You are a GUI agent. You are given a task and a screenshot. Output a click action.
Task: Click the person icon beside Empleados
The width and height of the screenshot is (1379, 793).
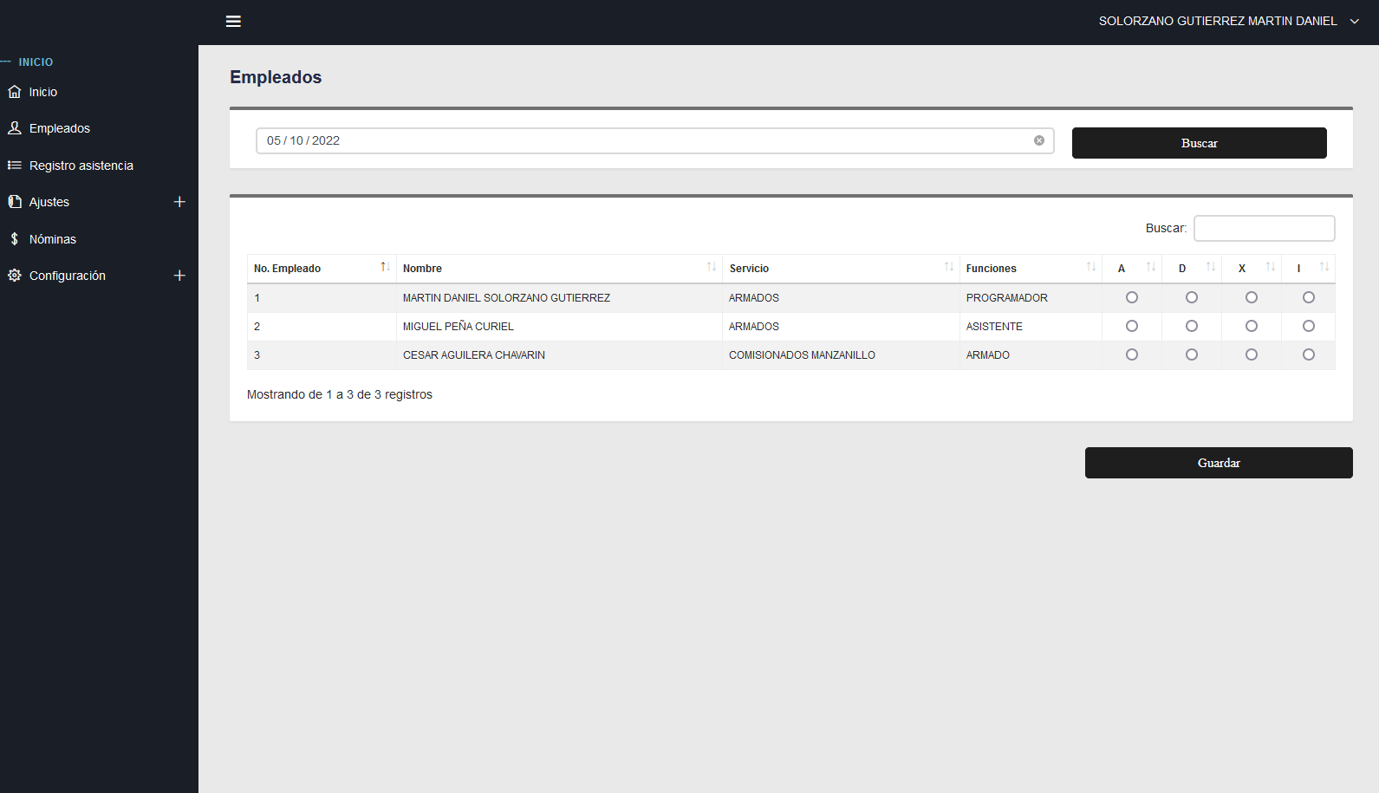[15, 128]
